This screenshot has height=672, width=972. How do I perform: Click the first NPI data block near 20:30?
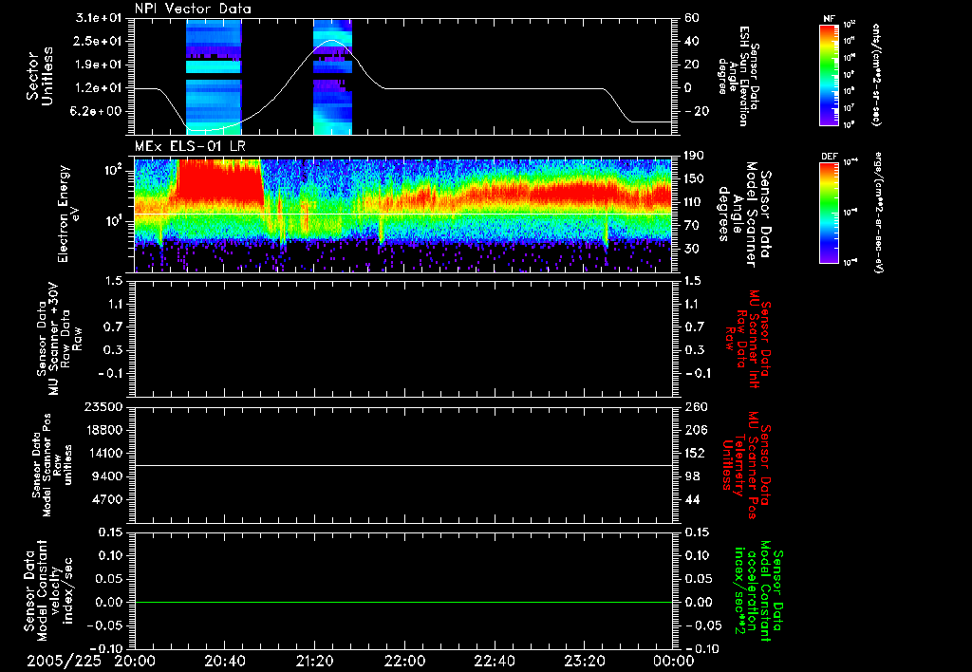(214, 77)
